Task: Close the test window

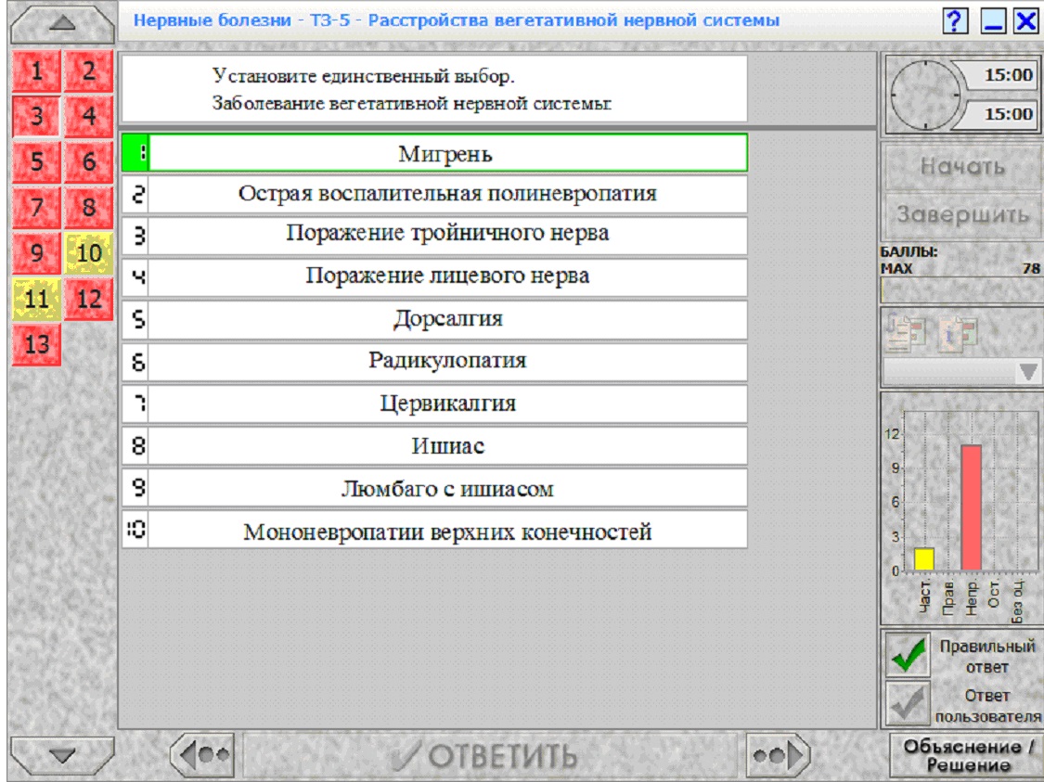Action: coord(1026,20)
